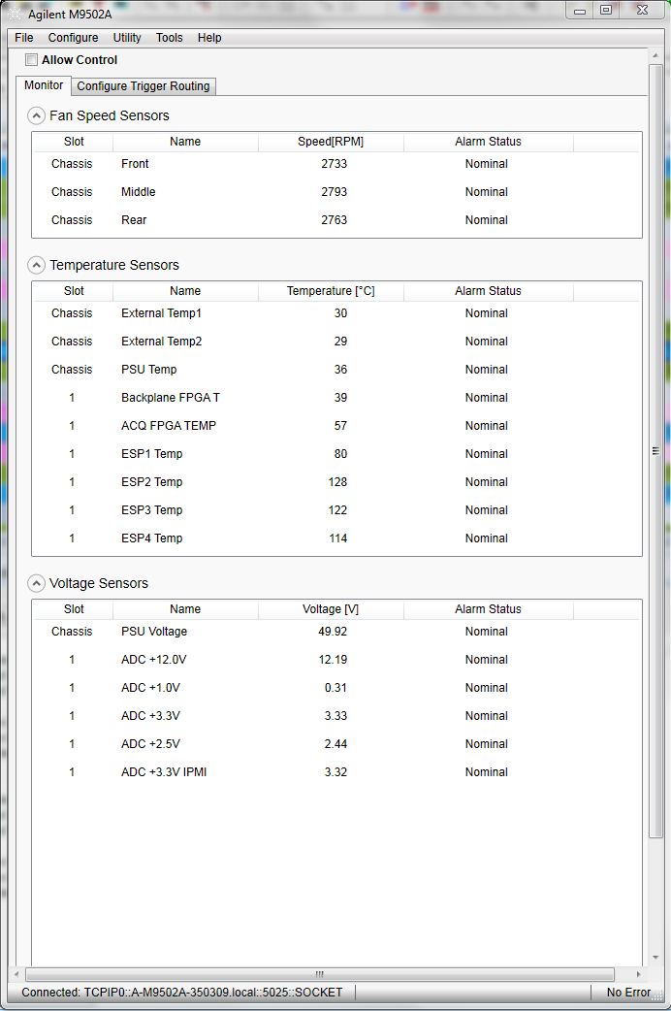
Task: Open the Help menu
Action: click(x=209, y=38)
